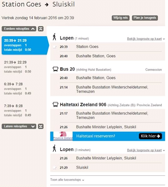168x187 pixels.
Task: Click the Provincie Zeeland logo
Action: (x=63, y=136)
